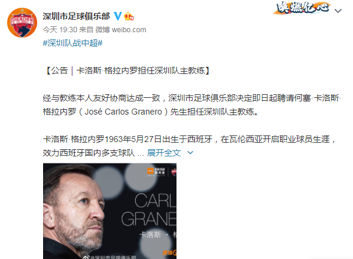Click the José Carlos Granero name text

[123, 112]
